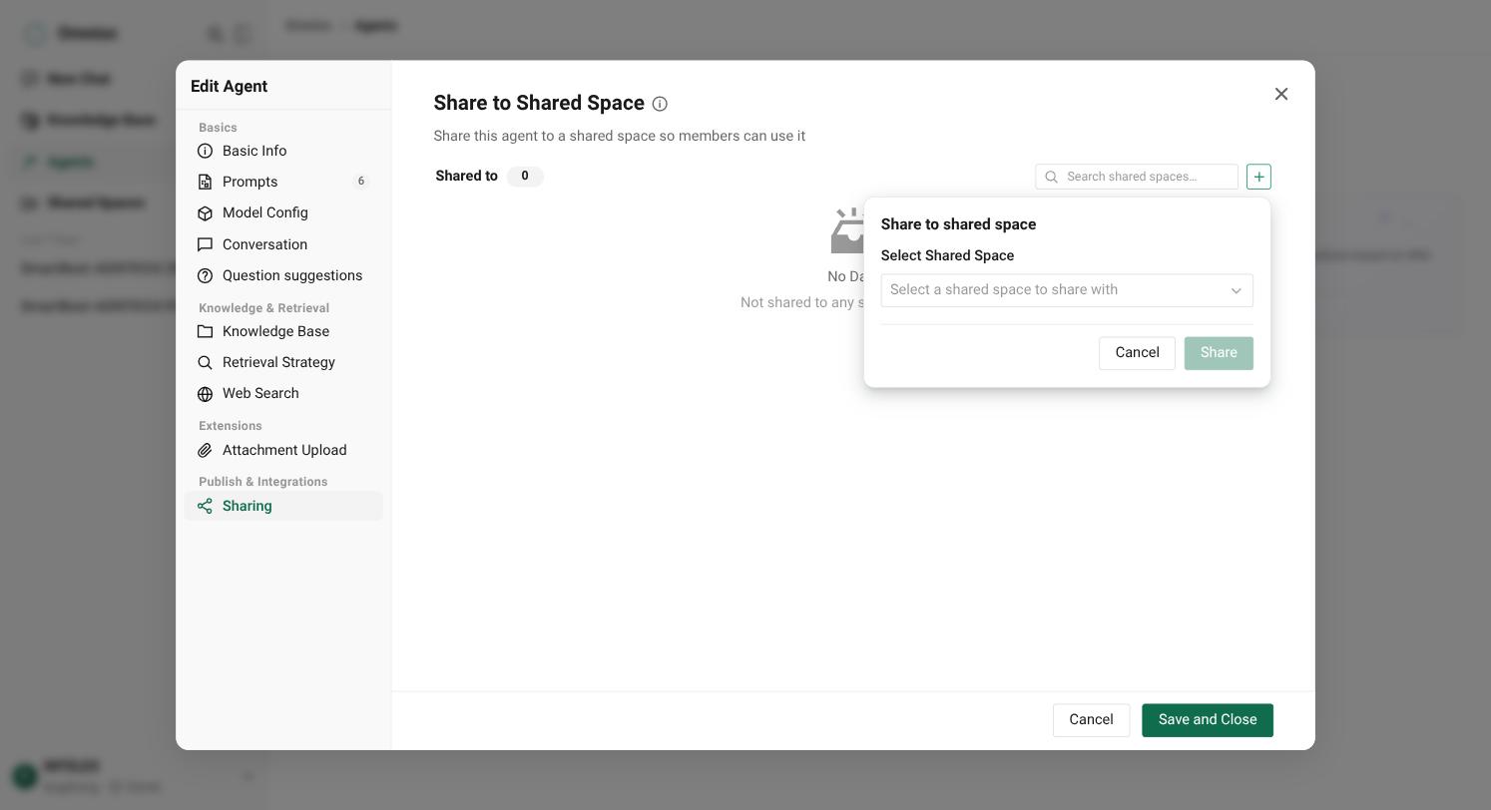Focus the Search shared spaces field
This screenshot has height=810, width=1491.
[x=1137, y=177]
